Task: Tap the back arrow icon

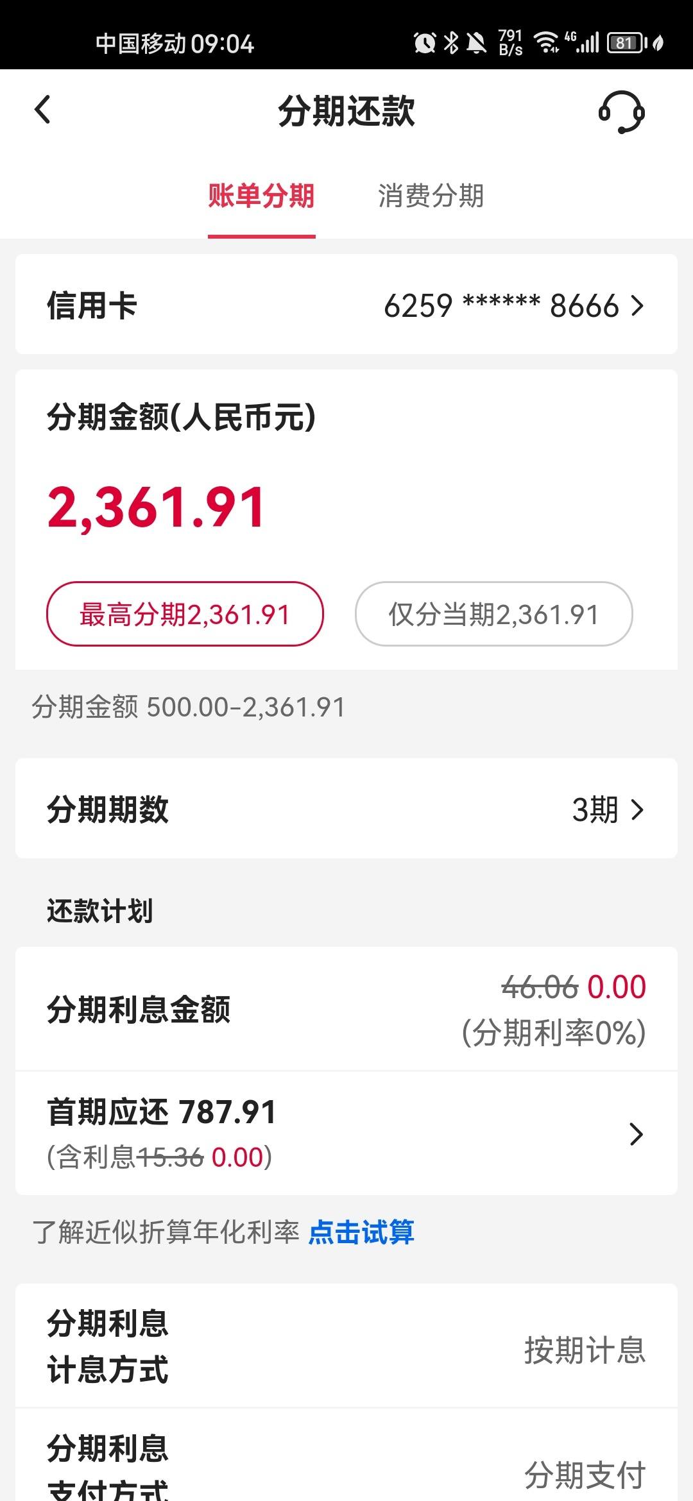Action: point(42,110)
